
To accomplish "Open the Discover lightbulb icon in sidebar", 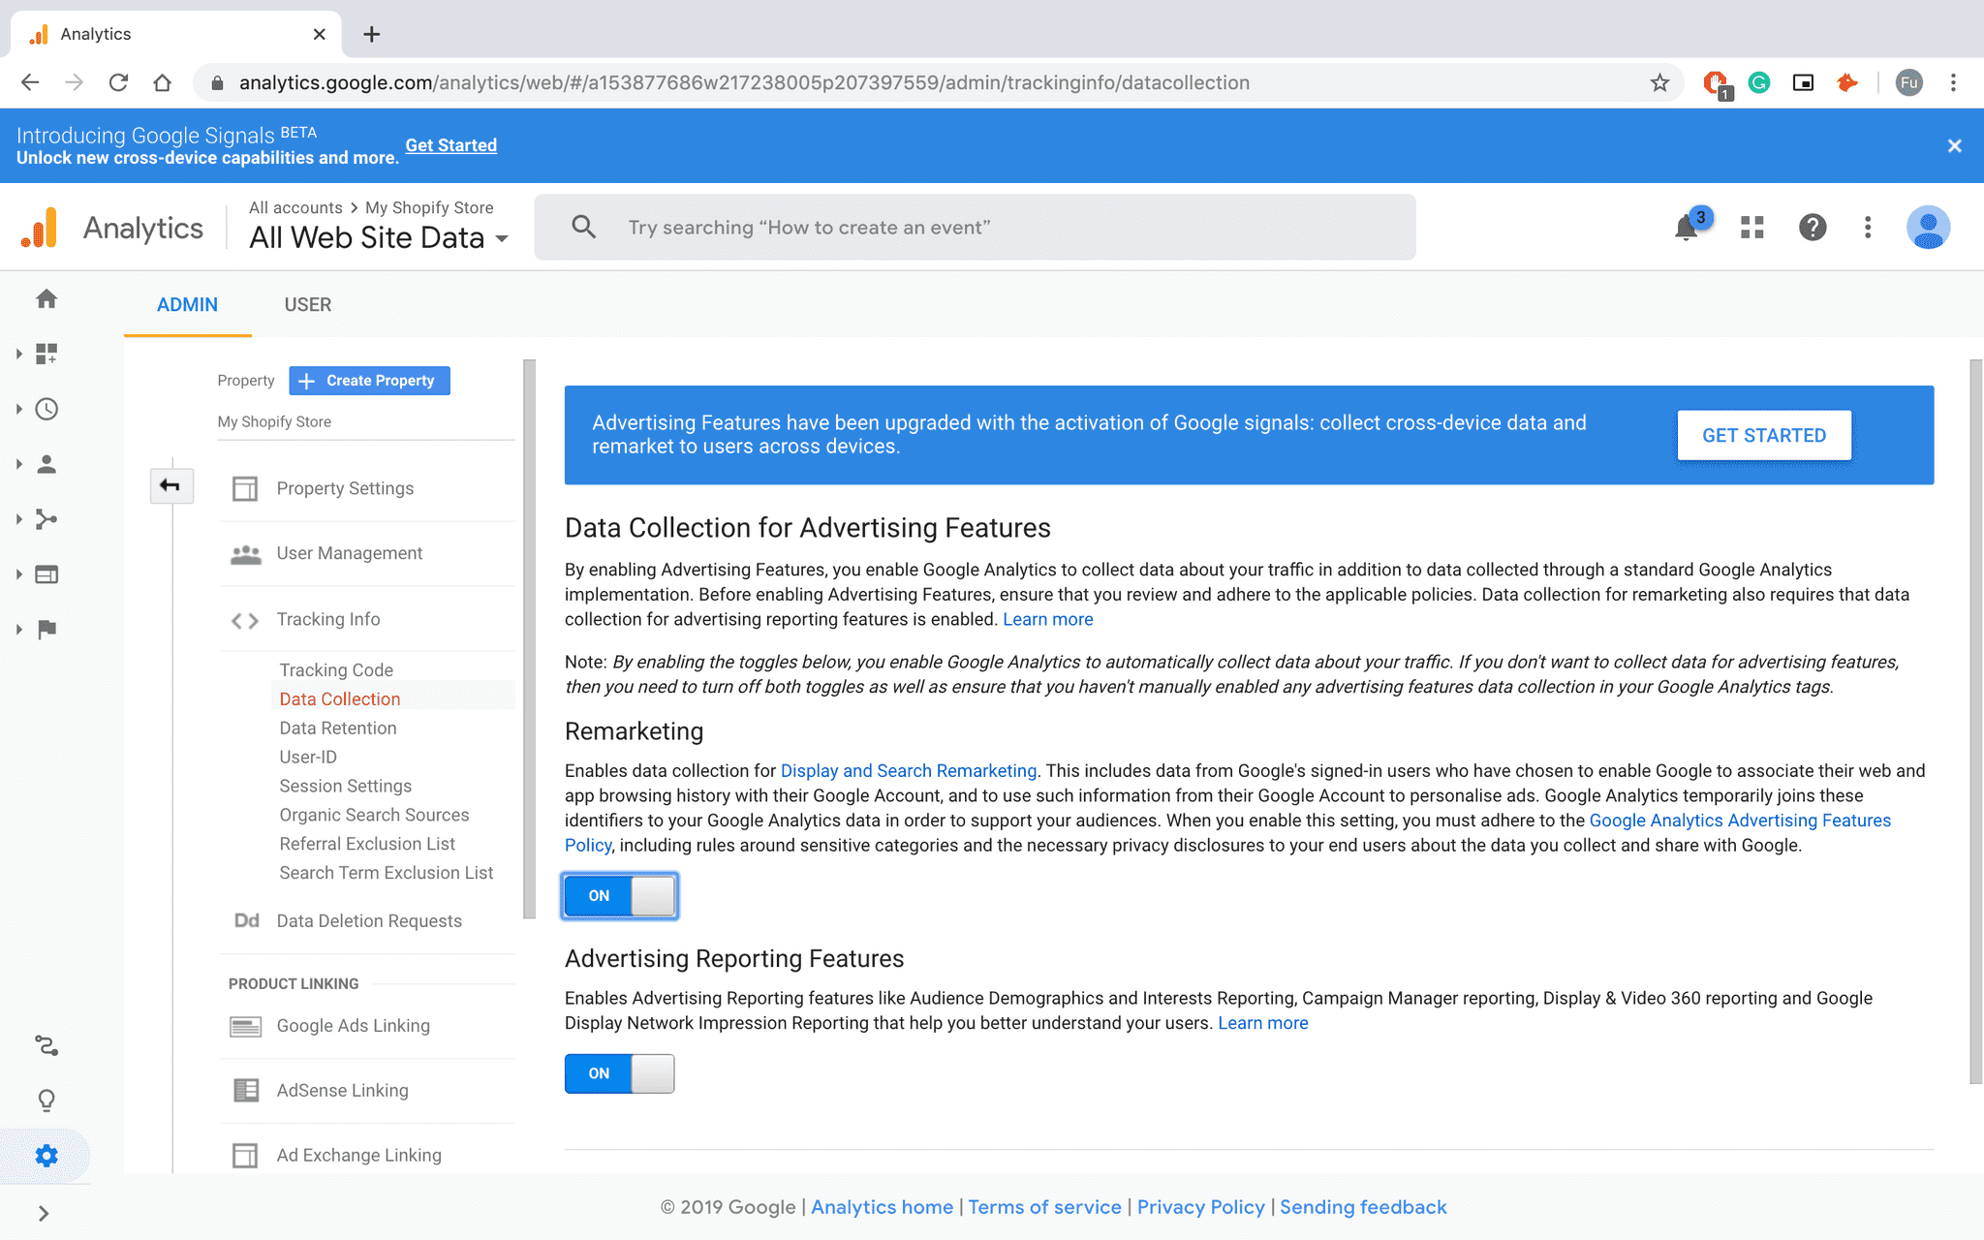I will [x=46, y=1100].
